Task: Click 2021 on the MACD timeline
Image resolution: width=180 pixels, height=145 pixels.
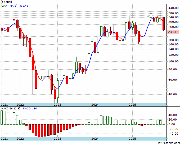Action: (4, 139)
